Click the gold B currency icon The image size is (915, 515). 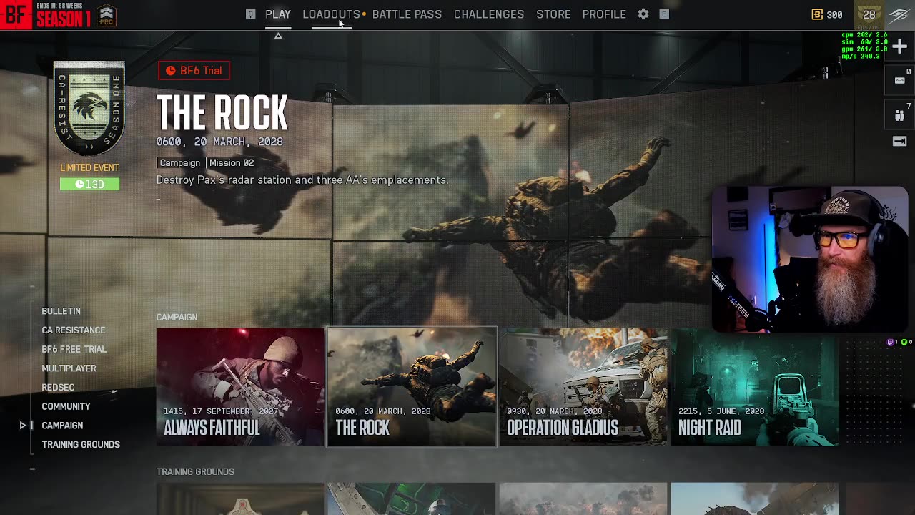tap(817, 14)
